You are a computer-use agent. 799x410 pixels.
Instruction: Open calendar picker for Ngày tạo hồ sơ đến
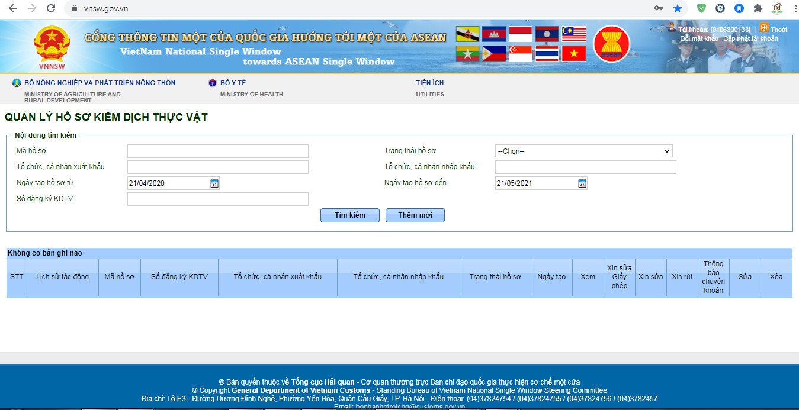[582, 183]
